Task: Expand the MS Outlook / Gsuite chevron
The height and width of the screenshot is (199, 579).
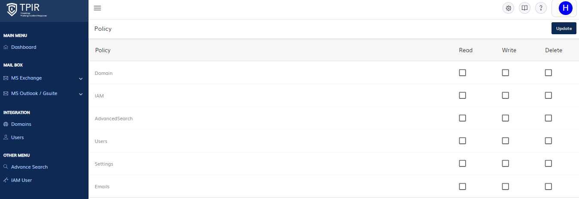Action: point(81,94)
